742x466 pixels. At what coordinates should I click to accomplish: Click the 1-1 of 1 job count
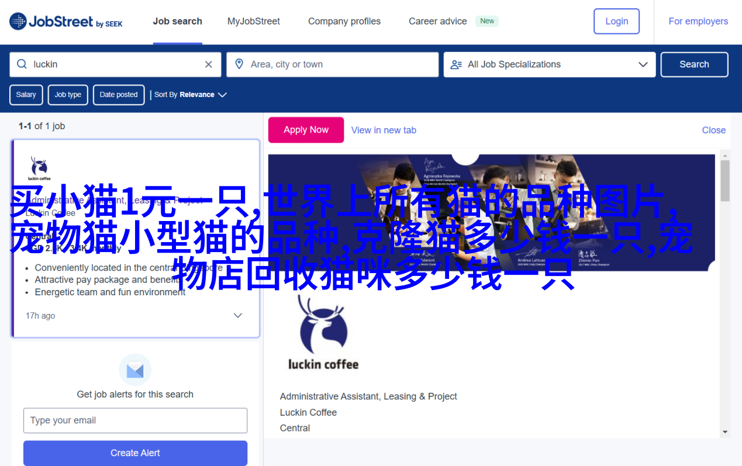coord(42,126)
